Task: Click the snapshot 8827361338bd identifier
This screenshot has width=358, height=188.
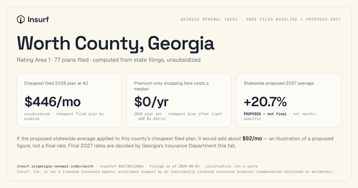Action: click(x=121, y=166)
